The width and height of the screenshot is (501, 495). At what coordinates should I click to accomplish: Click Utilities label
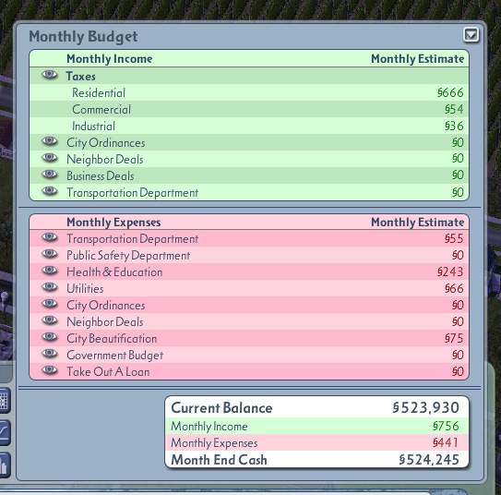[x=85, y=289]
